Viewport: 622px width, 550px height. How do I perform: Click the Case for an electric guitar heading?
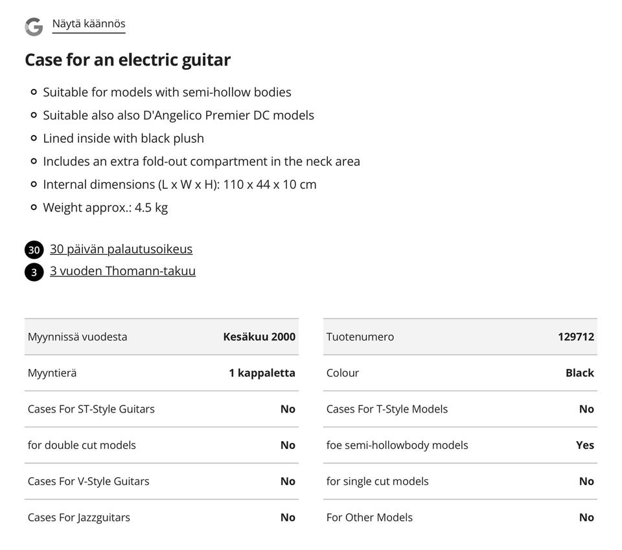(x=128, y=60)
